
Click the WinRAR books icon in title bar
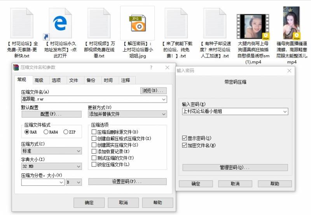[16, 68]
